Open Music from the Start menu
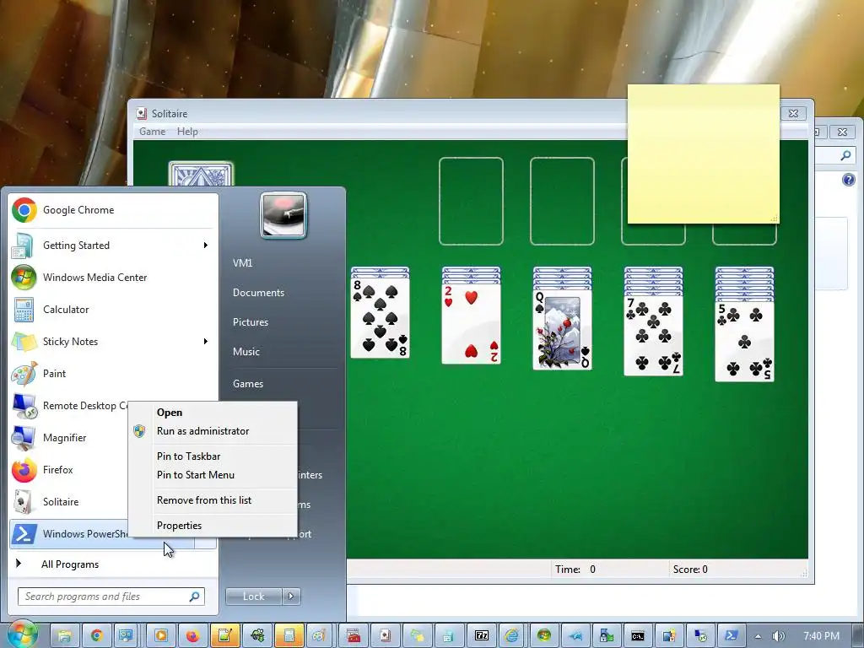The height and width of the screenshot is (648, 864). click(x=246, y=352)
